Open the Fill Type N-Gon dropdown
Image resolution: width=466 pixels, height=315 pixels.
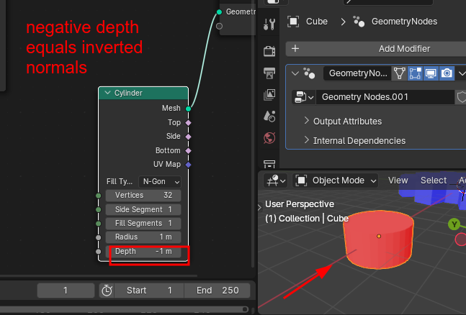click(x=160, y=182)
